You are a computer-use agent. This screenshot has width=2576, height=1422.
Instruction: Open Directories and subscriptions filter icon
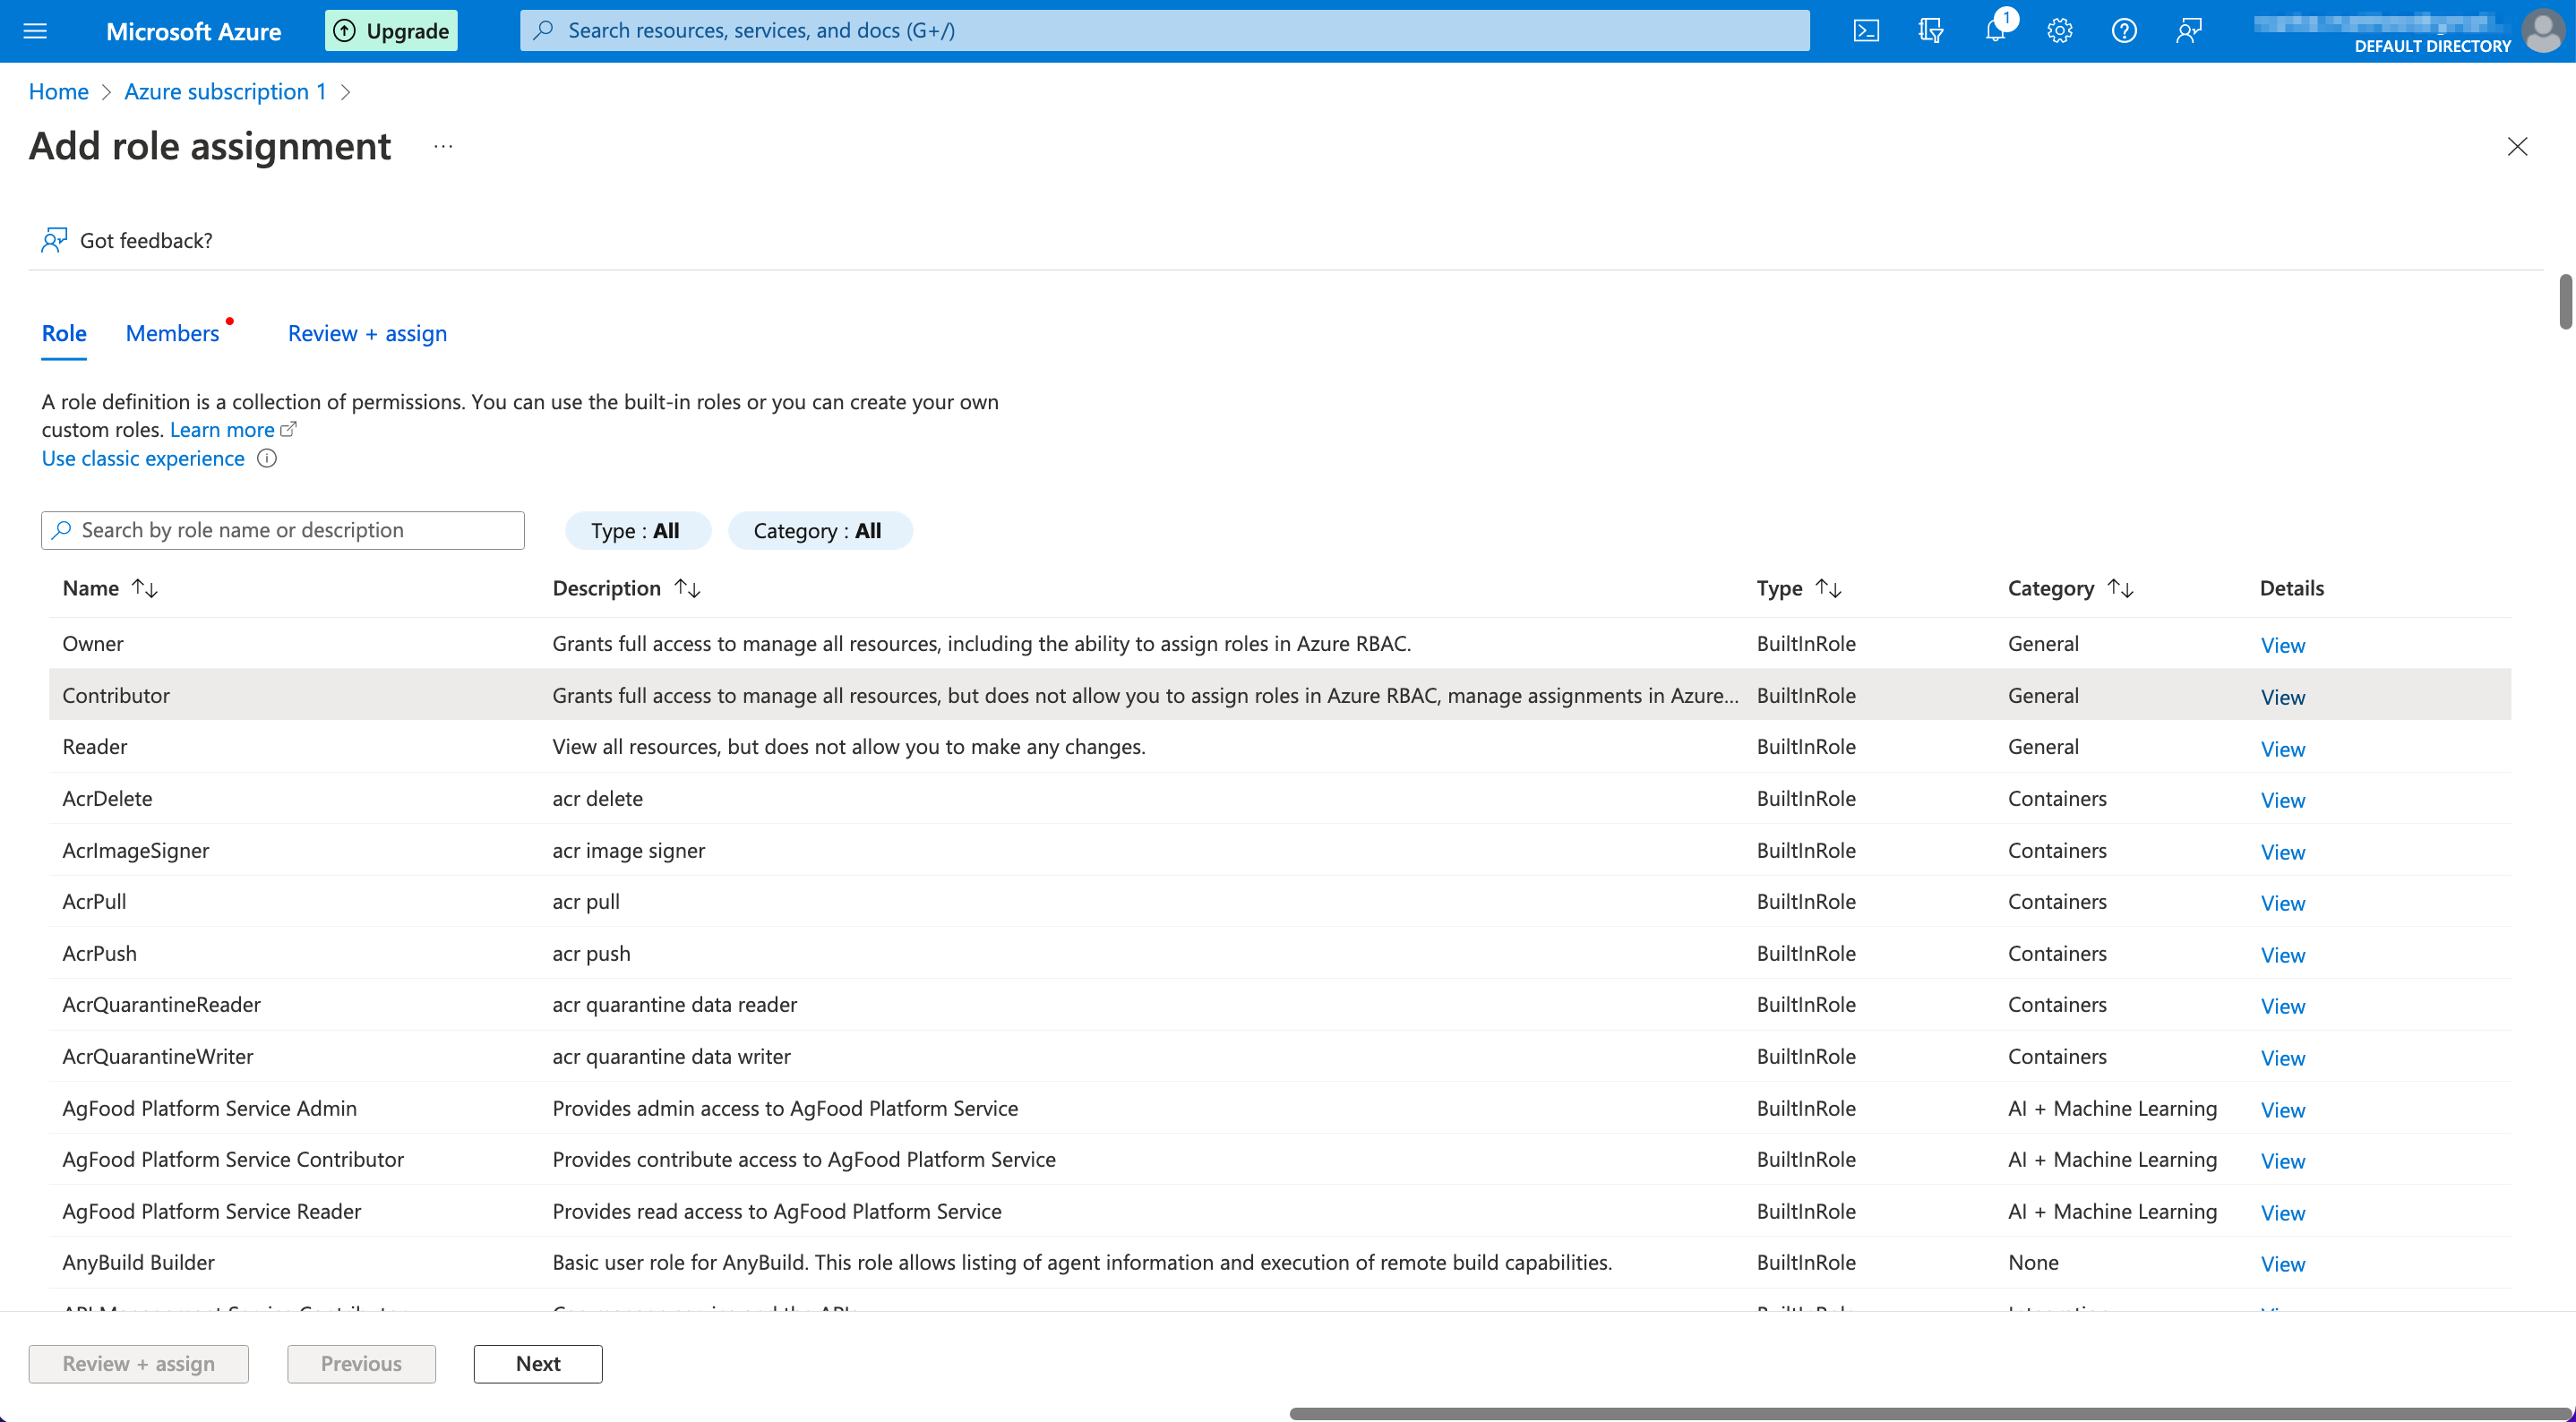(x=1930, y=30)
